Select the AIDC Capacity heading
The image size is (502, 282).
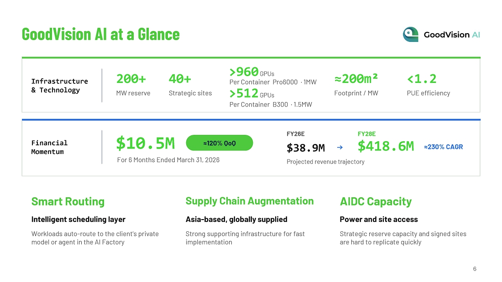[376, 201]
